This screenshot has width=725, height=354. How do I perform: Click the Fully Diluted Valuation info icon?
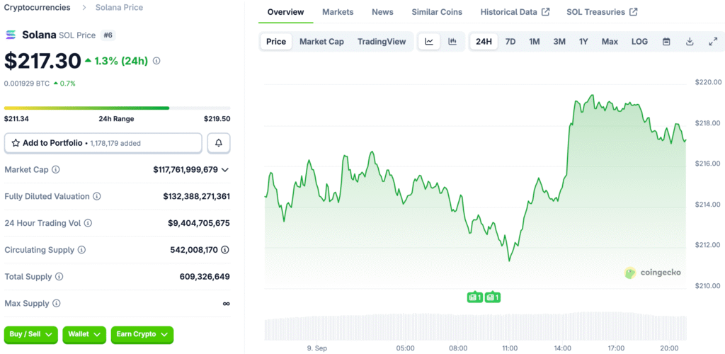pos(96,196)
